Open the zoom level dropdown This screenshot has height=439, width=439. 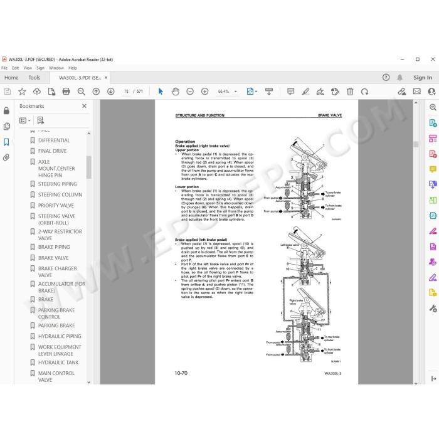tap(235, 92)
